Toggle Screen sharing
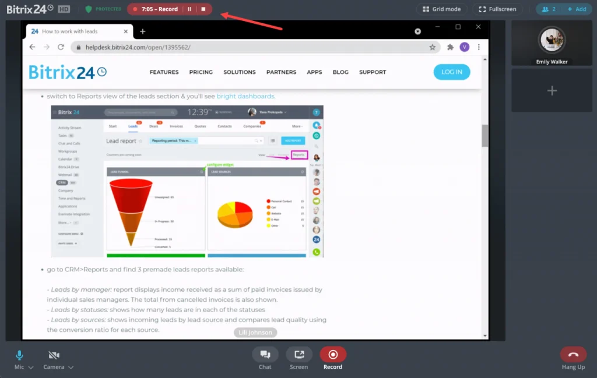 pos(299,358)
